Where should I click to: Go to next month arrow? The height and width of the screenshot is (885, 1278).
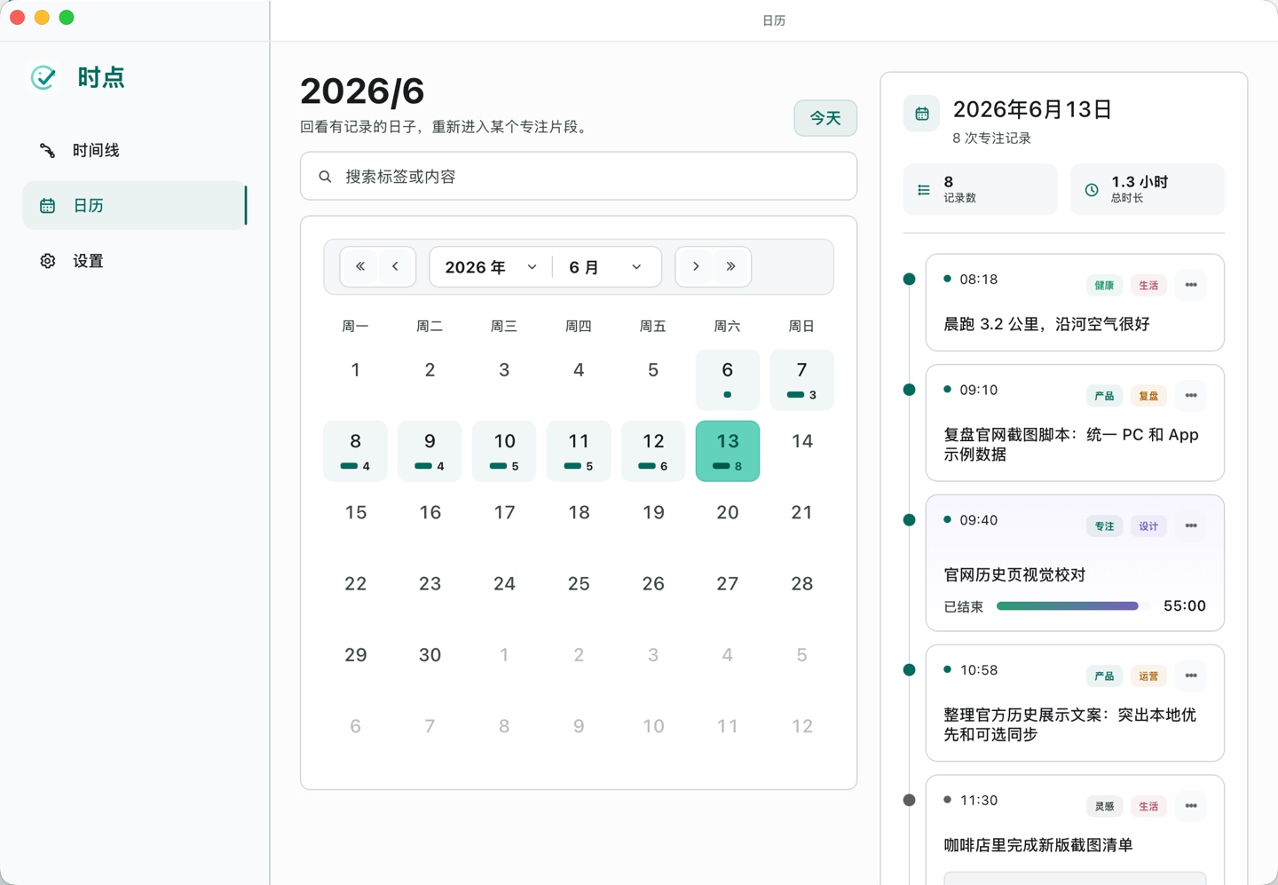point(696,266)
